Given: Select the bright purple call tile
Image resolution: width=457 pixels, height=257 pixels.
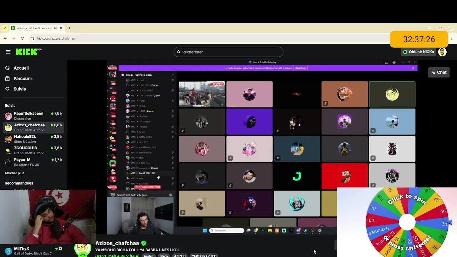Looking at the screenshot, I should [249, 122].
